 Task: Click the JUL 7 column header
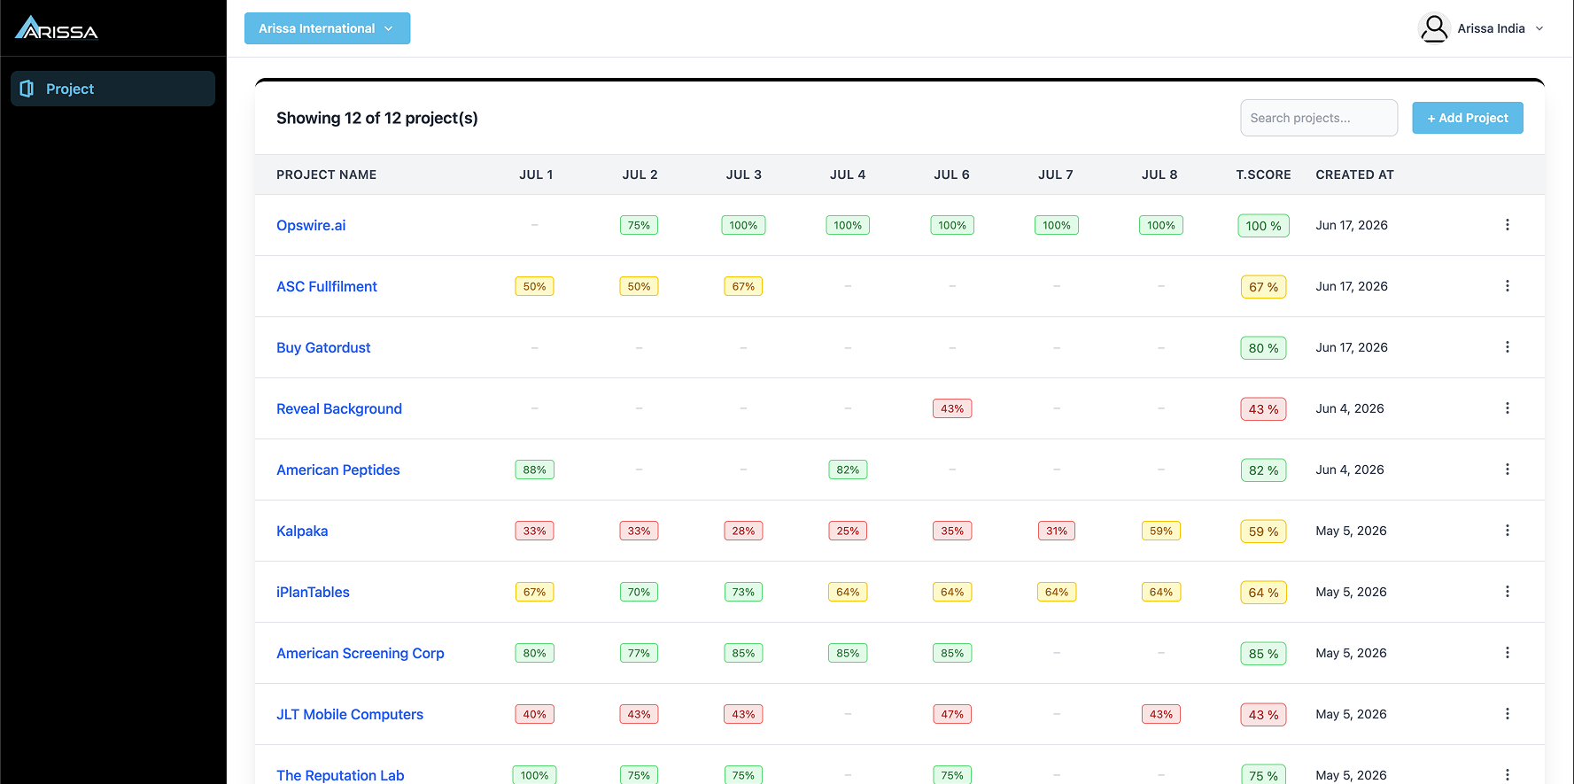[1056, 175]
